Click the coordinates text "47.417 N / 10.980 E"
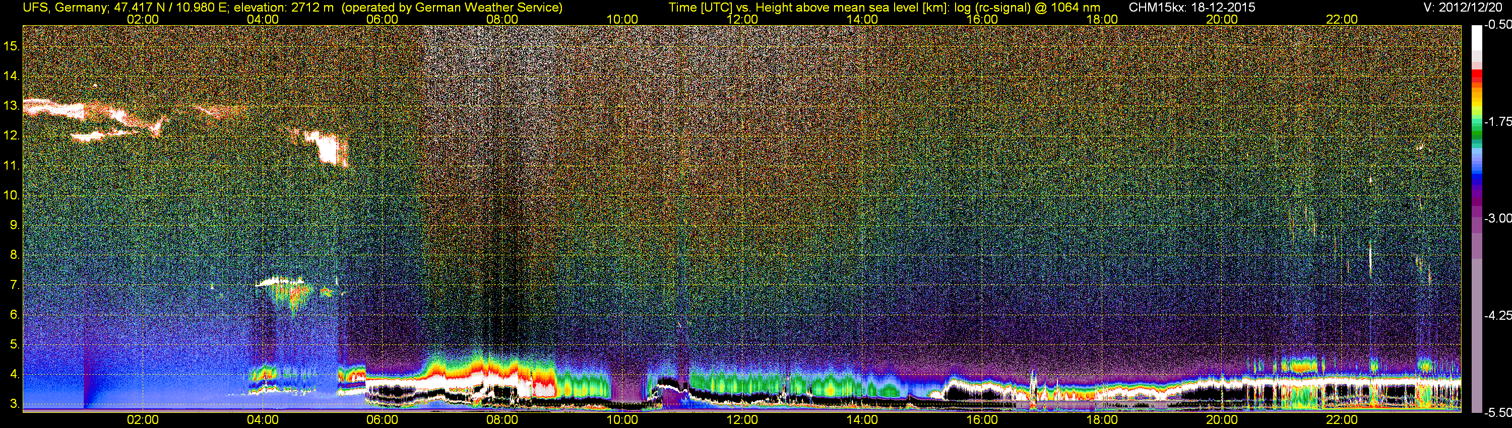The image size is (1512, 428). coord(170,8)
